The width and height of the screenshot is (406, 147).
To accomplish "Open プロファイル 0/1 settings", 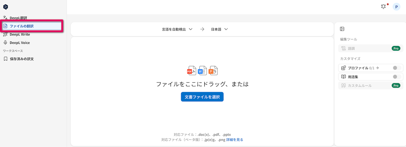I will click(363, 68).
